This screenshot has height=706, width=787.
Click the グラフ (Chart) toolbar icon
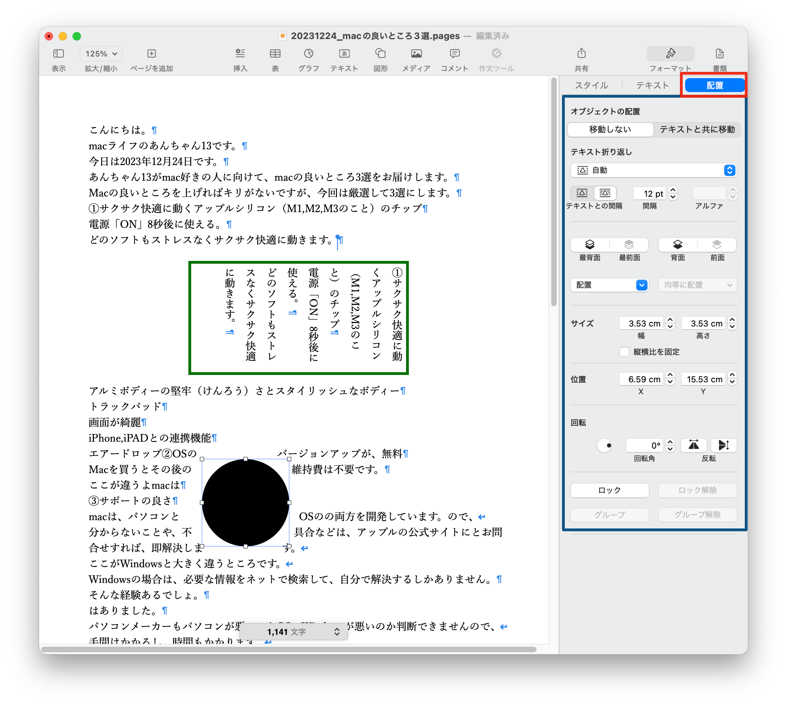tap(308, 53)
